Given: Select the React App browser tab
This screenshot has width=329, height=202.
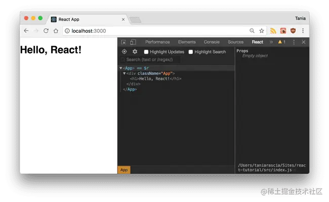Looking at the screenshot, I should click(x=88, y=20).
